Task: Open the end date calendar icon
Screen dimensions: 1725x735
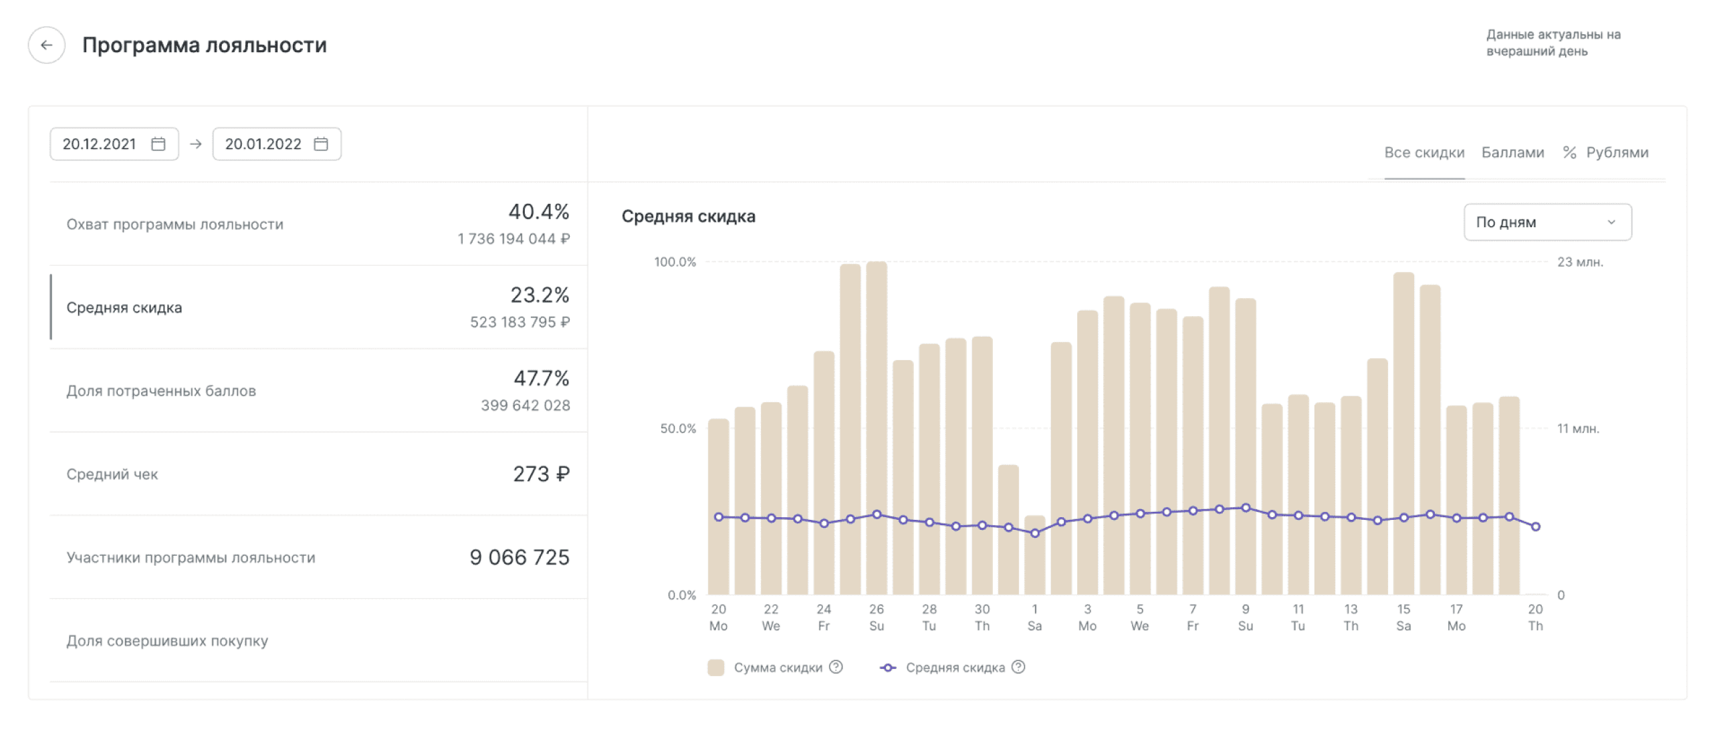Action: point(321,144)
